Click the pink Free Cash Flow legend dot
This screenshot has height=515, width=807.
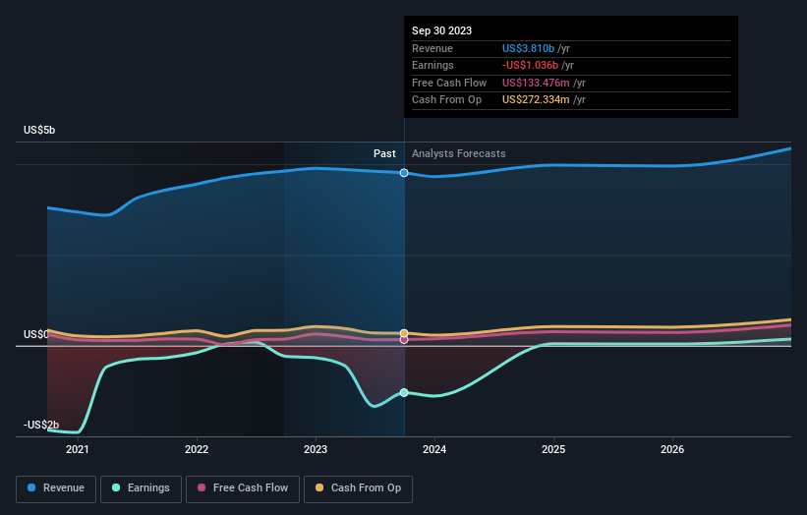coord(202,487)
